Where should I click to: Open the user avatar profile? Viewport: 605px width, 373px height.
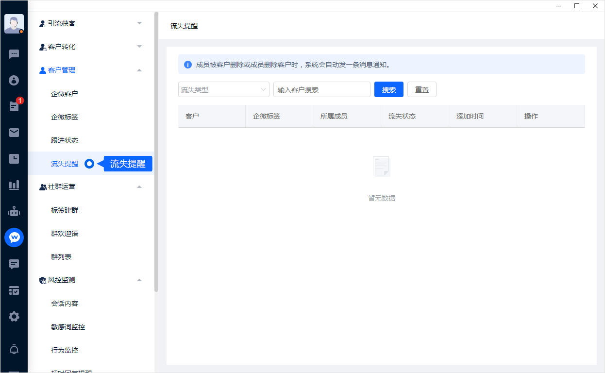pyautogui.click(x=14, y=24)
